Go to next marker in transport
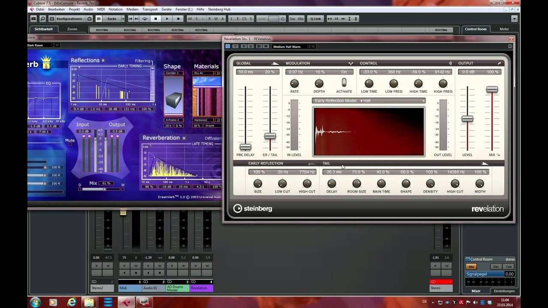 pyautogui.click(x=137, y=19)
